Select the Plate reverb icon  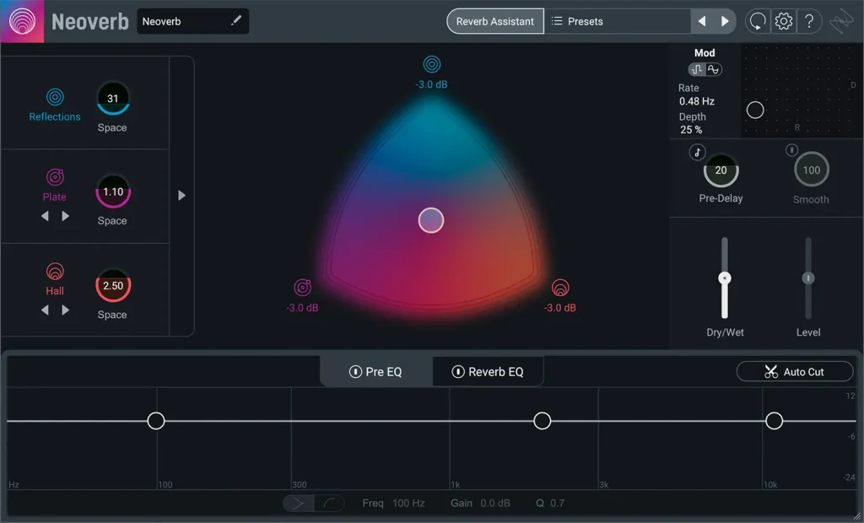53,179
